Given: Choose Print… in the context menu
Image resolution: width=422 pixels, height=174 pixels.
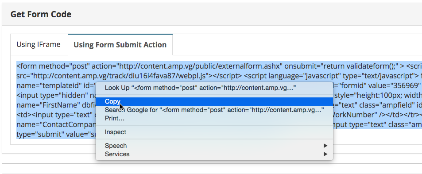Looking at the screenshot, I should tap(214, 118).
